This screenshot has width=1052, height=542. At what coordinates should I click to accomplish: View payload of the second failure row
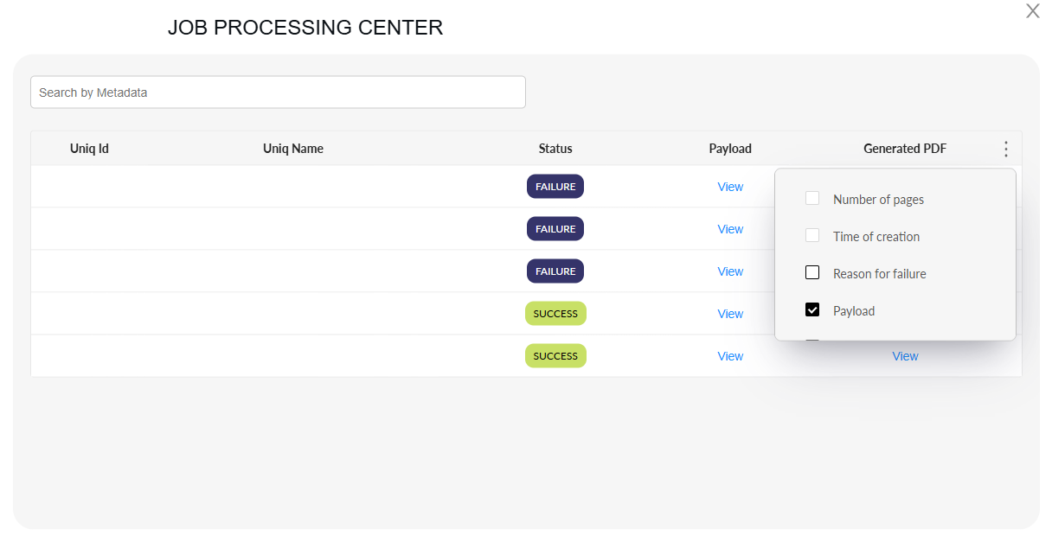[x=730, y=229]
